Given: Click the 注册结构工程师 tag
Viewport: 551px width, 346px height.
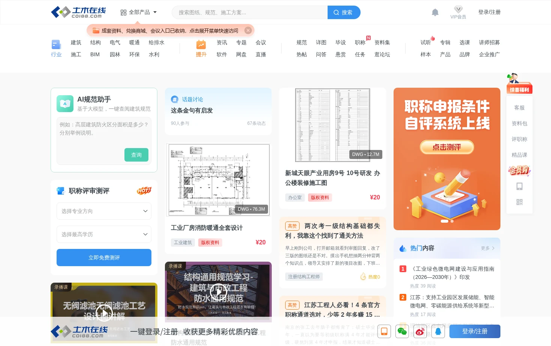Looking at the screenshot, I should pos(304,277).
